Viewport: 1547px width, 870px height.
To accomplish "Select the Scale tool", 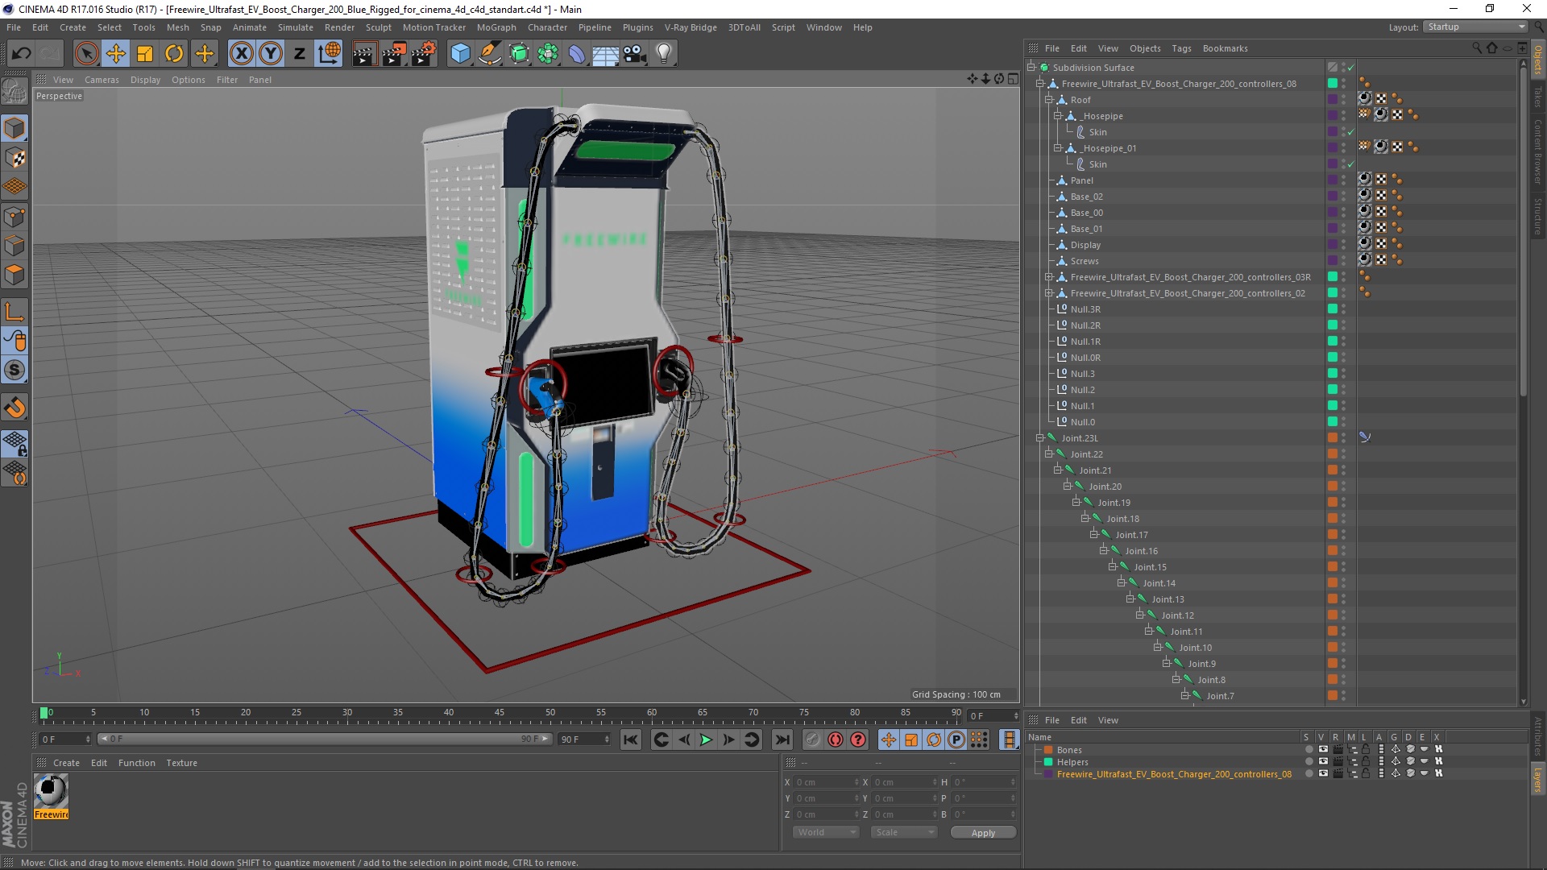I will point(145,54).
